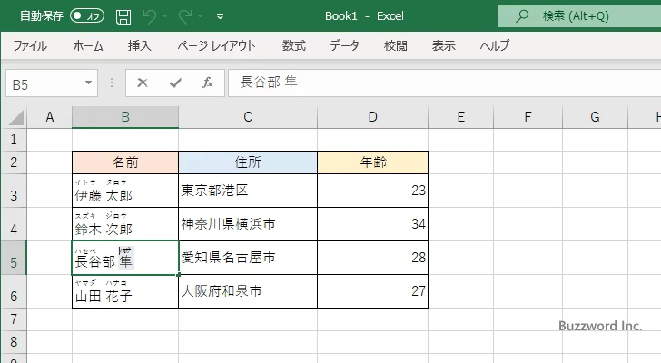661x363 pixels.
Task: Click the Save floppy disk icon
Action: (123, 16)
